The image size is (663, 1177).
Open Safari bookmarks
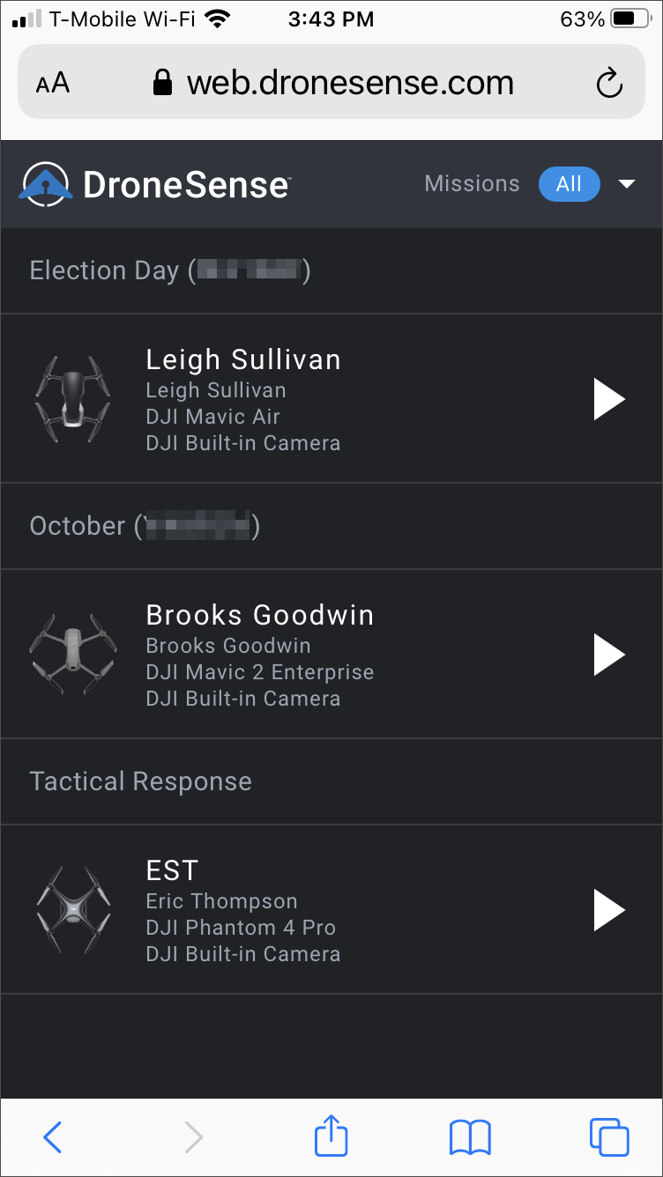tap(470, 1137)
